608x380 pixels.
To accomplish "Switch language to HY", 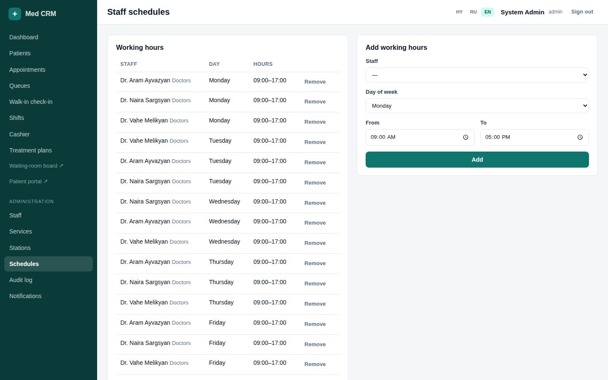I will click(x=459, y=12).
